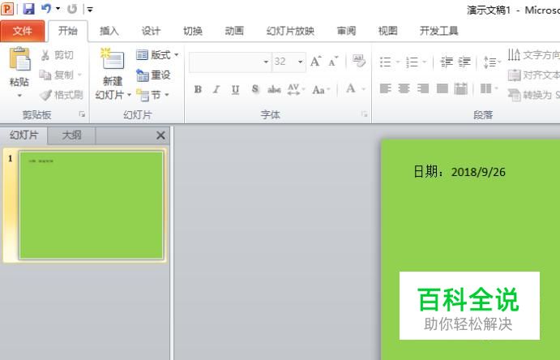Screen dimensions: 560x360
Task: Align text right
Action: (x=423, y=88)
